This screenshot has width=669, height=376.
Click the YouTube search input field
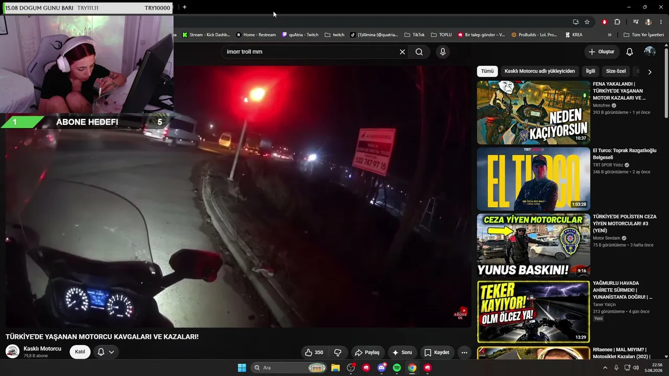point(312,52)
